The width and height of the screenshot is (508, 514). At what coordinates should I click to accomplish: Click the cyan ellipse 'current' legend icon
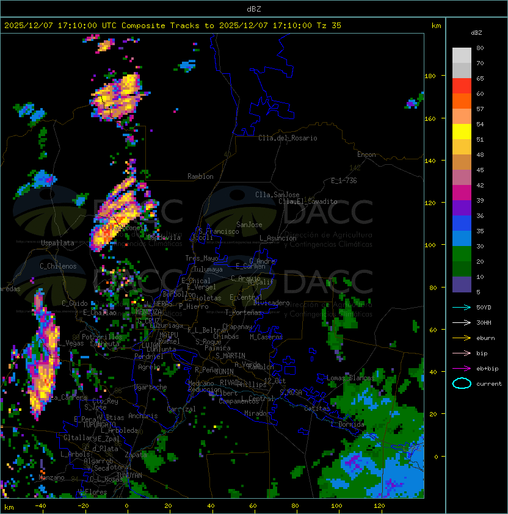[x=462, y=383]
